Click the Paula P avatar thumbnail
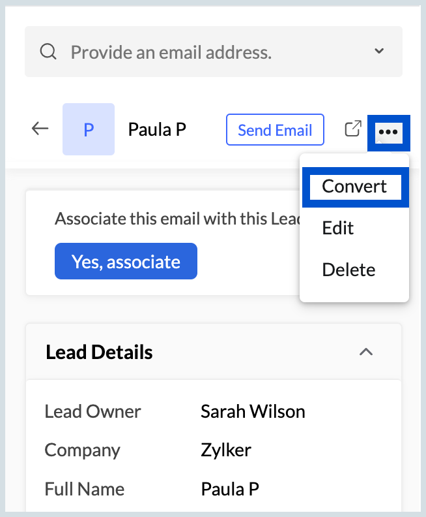426x517 pixels. click(x=89, y=129)
